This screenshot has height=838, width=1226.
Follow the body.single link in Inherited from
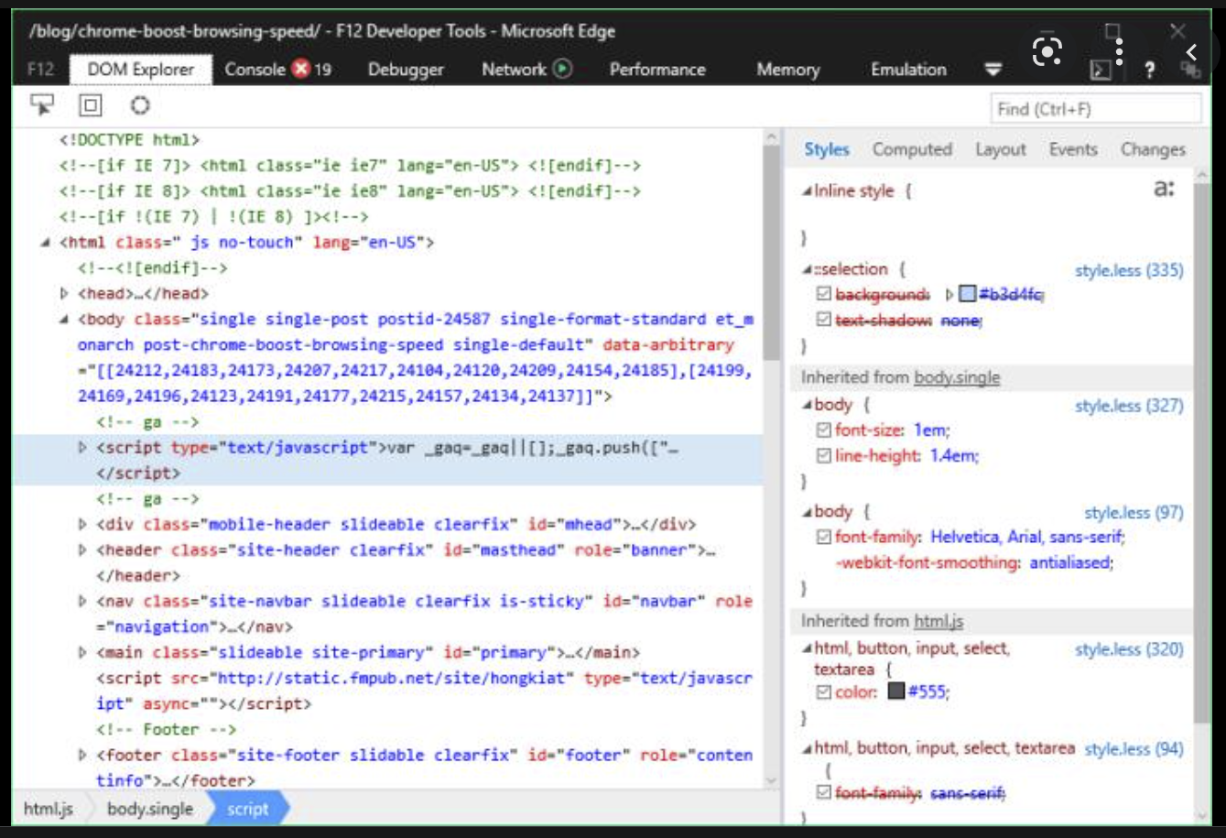(x=957, y=377)
